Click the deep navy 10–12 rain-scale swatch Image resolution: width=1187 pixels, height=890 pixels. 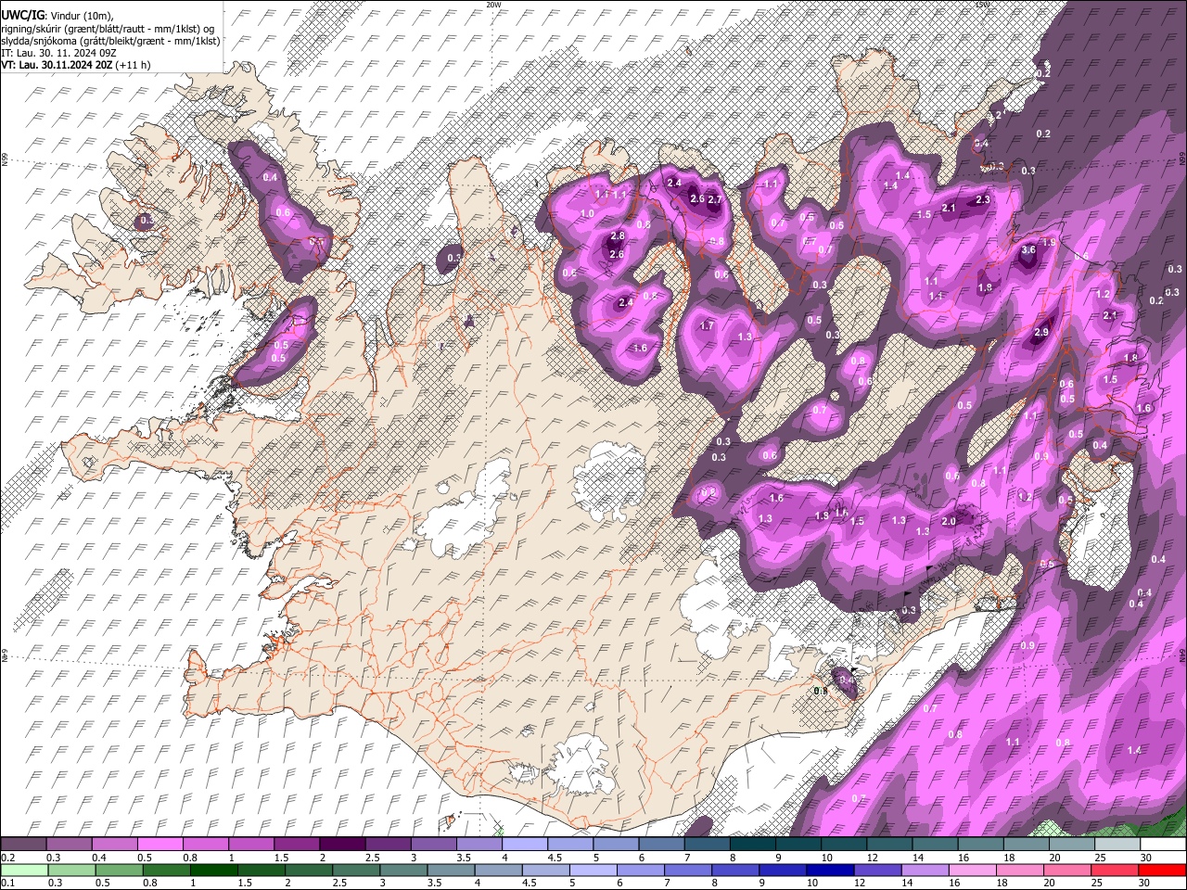tap(831, 871)
